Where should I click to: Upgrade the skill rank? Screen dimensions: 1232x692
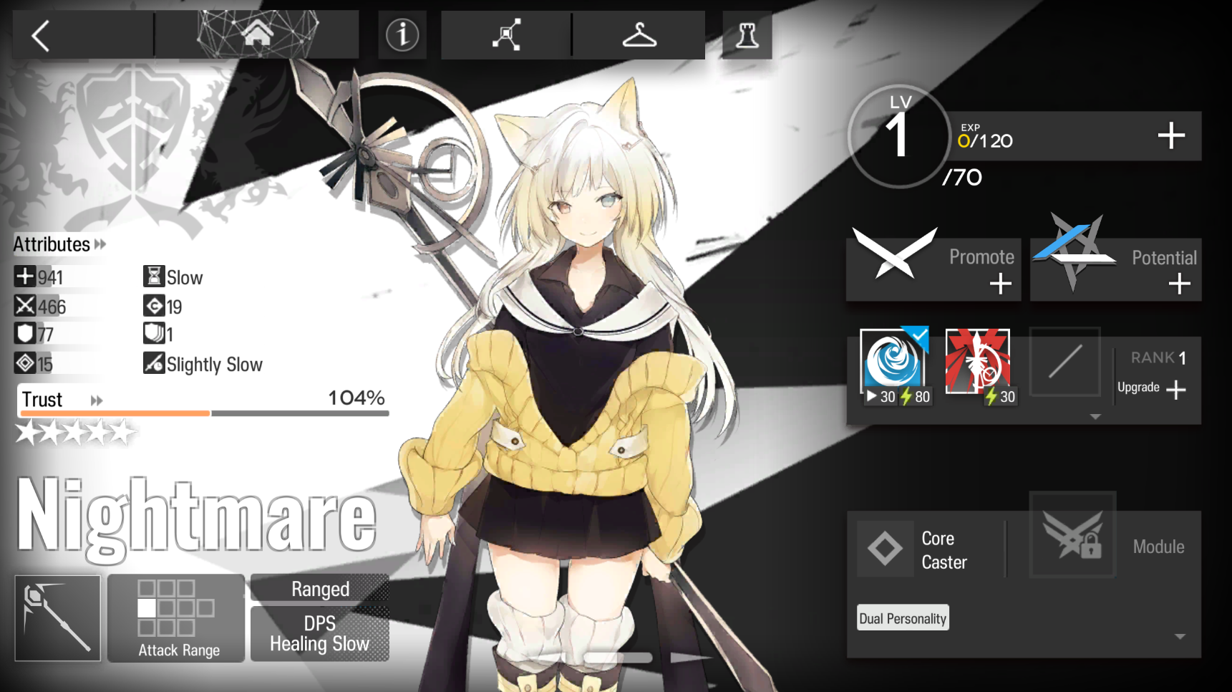[x=1152, y=388]
